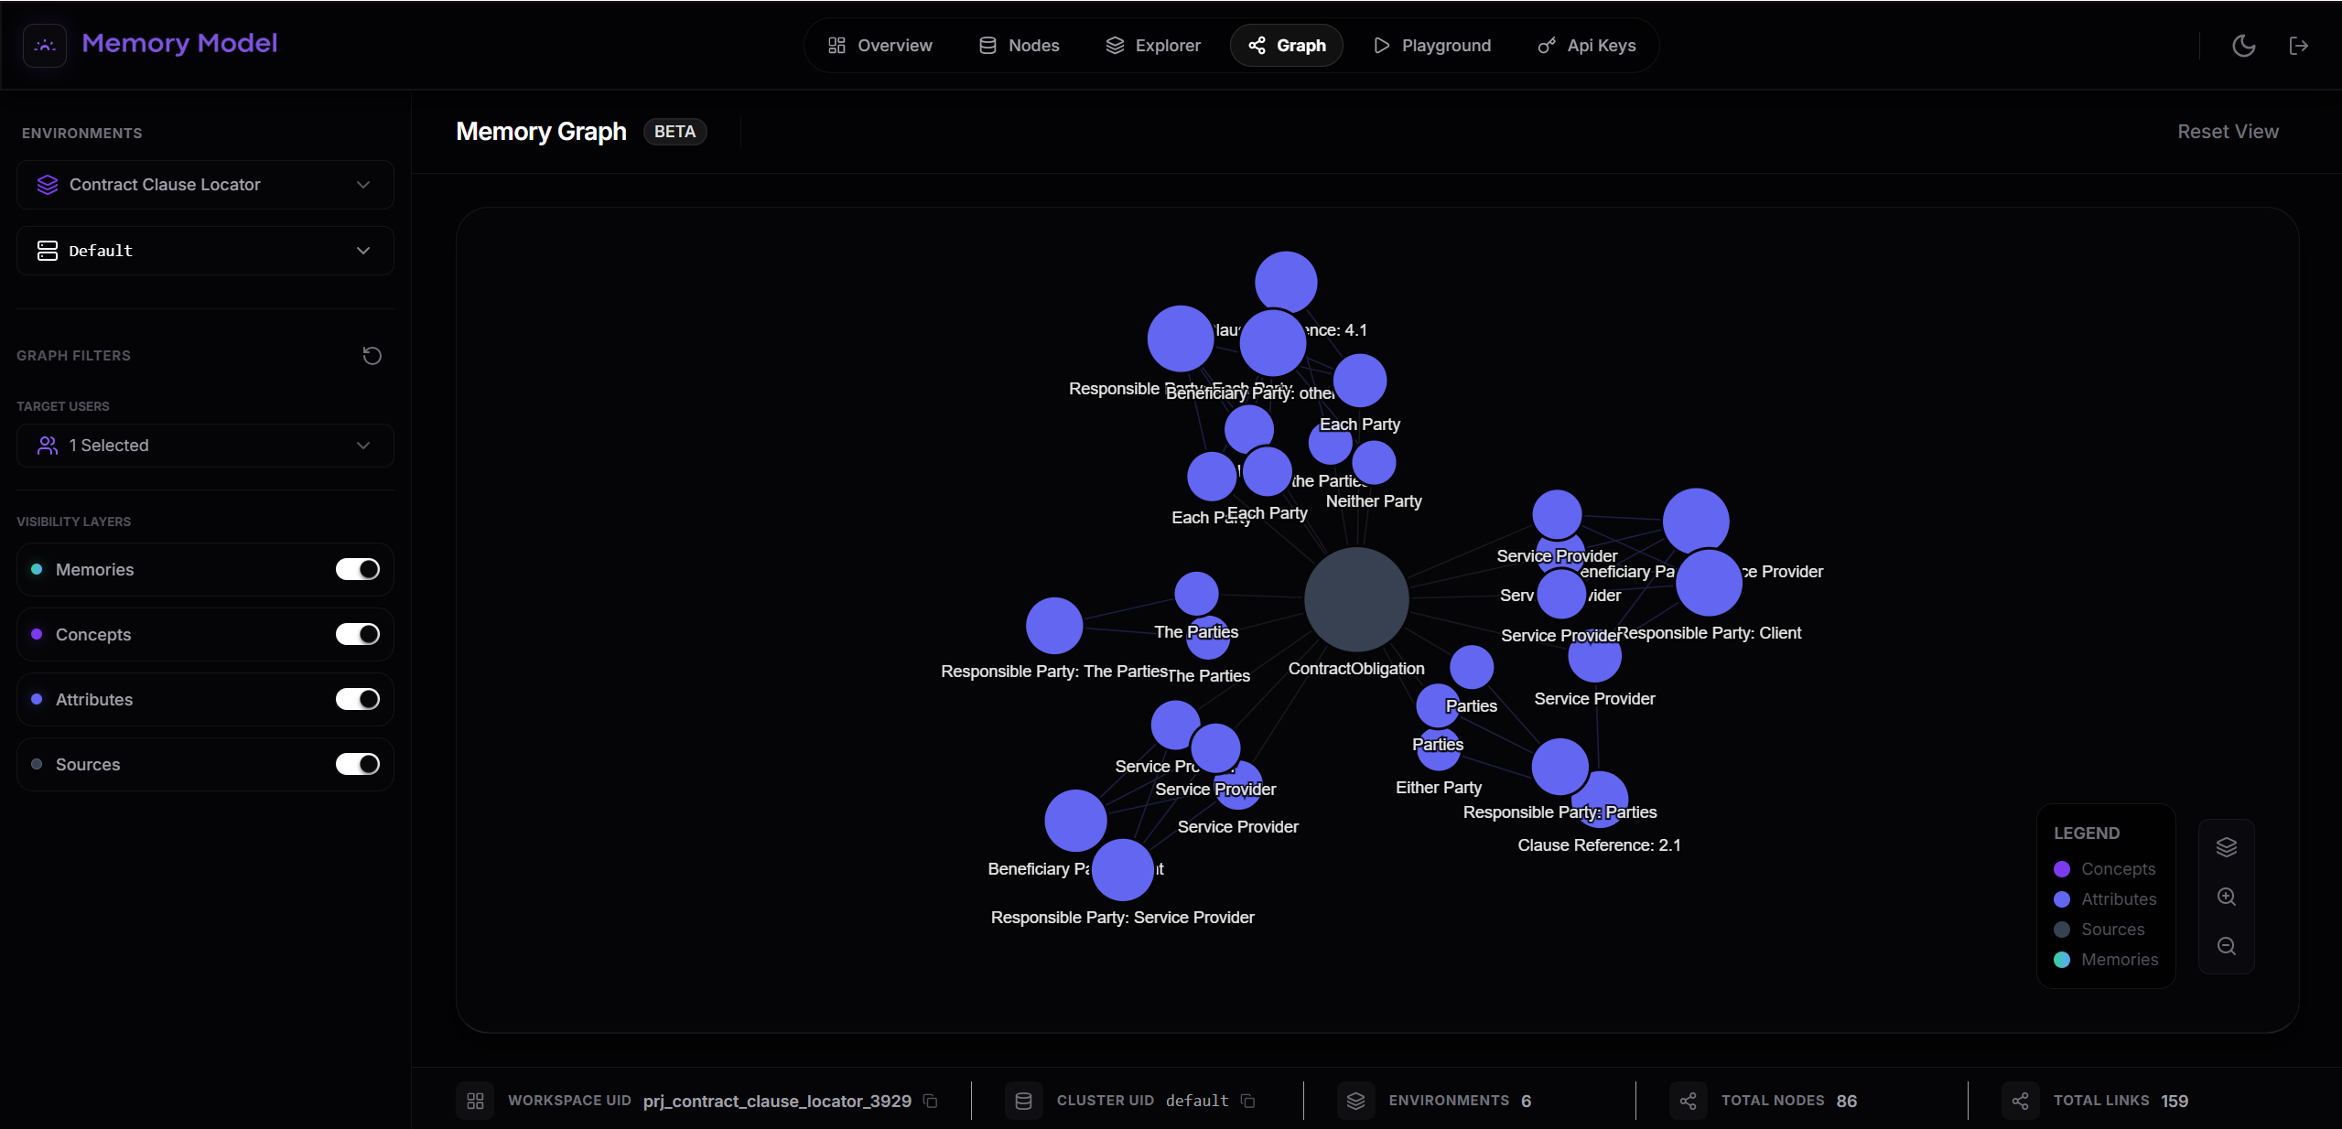Toggle the Sources visibility layer off
Screen dimensions: 2342x1129
click(358, 764)
